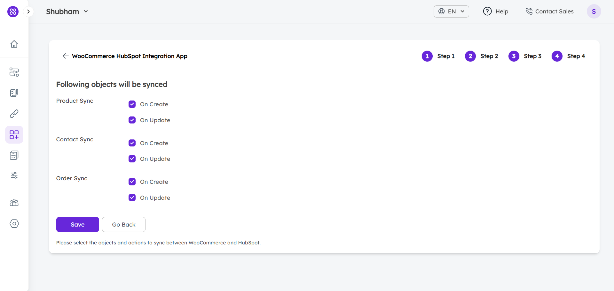
Task: Click the purple app logo icon
Action: (13, 11)
